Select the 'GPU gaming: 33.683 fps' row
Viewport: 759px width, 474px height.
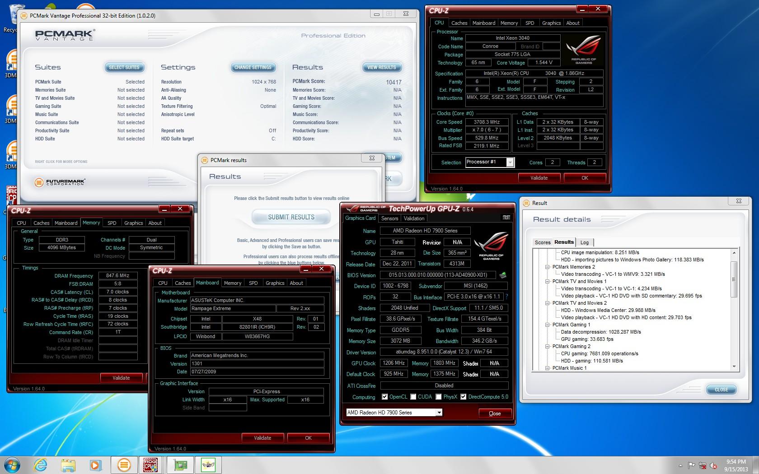click(587, 339)
